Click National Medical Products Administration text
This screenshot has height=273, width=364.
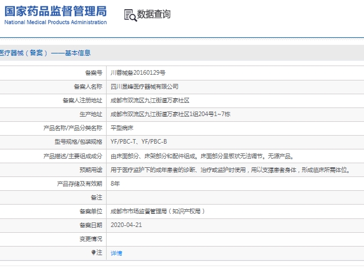(56, 22)
